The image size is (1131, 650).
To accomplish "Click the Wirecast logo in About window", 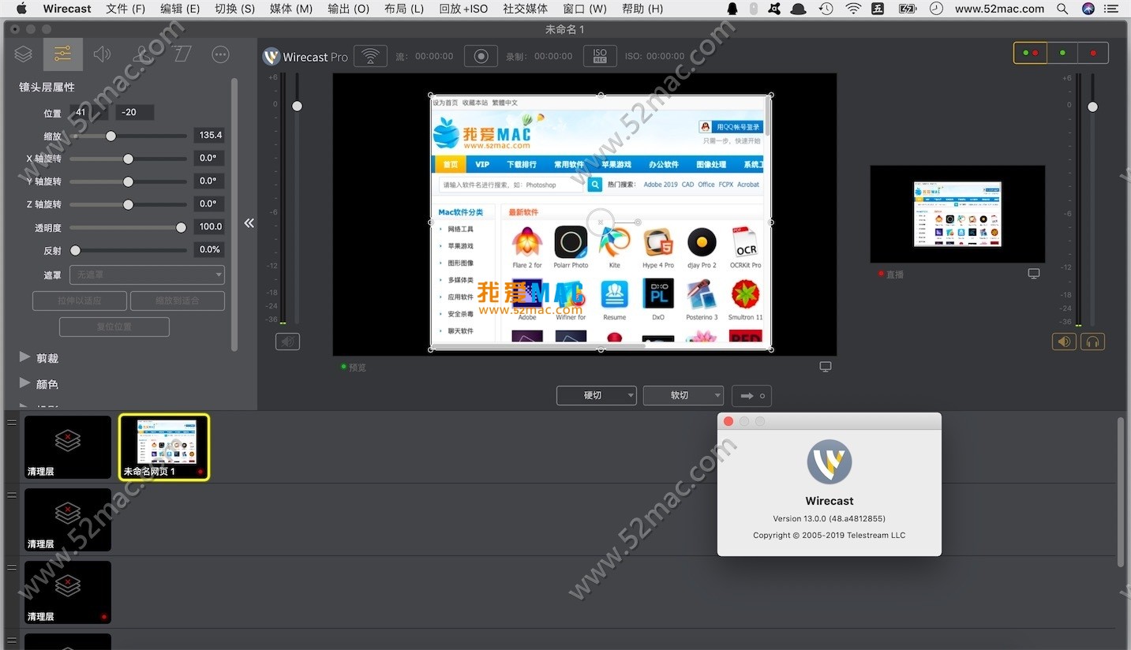I will pyautogui.click(x=830, y=462).
